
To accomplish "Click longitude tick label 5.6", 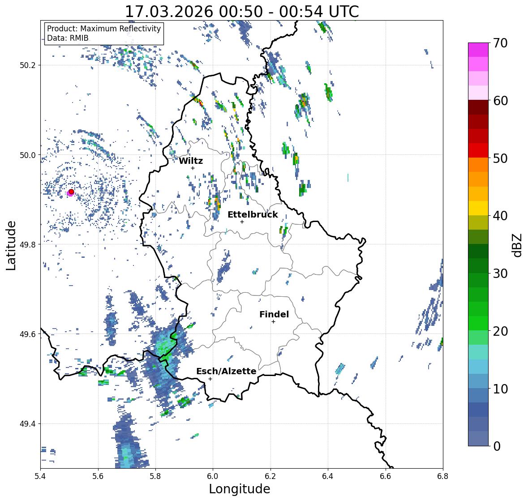I will click(x=98, y=476).
